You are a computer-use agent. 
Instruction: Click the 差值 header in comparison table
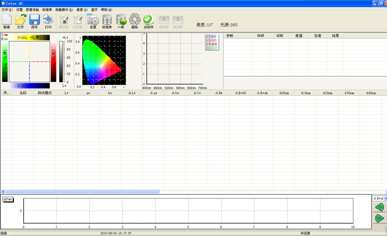click(x=299, y=36)
